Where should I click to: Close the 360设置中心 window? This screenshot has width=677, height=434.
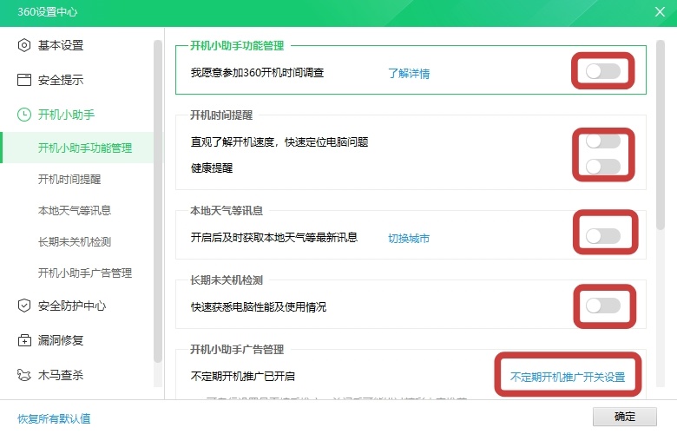click(660, 11)
